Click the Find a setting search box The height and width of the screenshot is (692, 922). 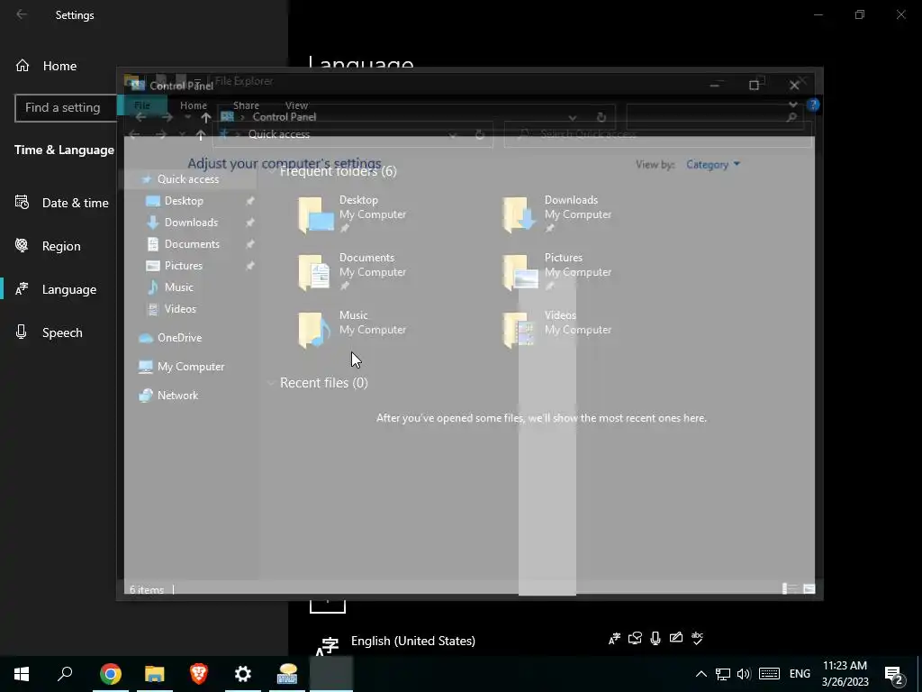point(66,108)
